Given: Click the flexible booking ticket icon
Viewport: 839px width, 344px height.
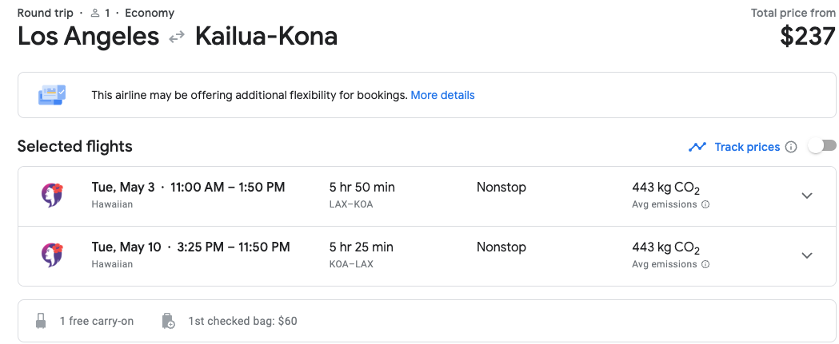Looking at the screenshot, I should coord(52,95).
